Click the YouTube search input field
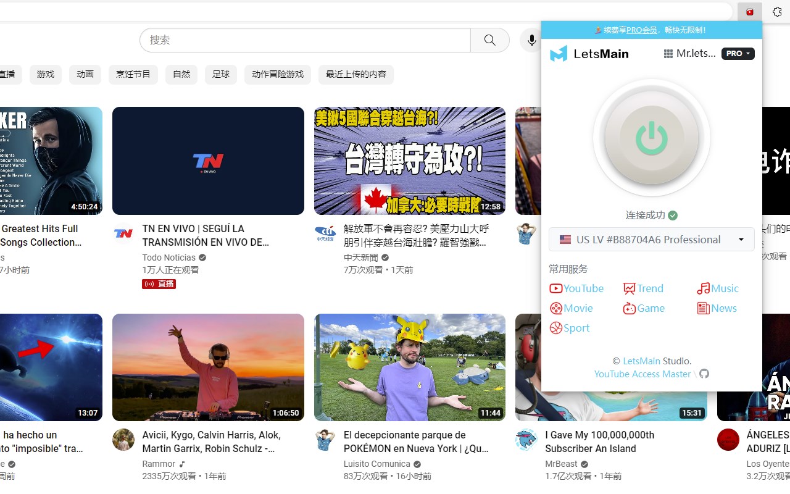790x494 pixels. pos(306,40)
